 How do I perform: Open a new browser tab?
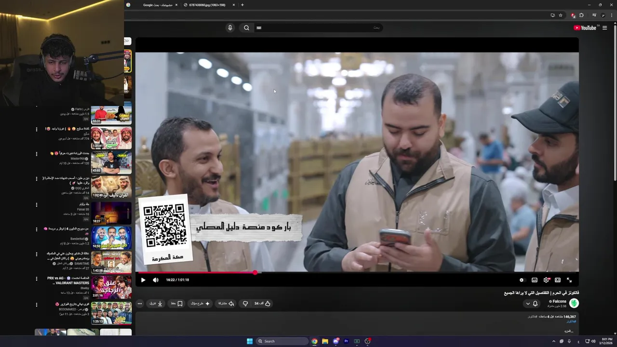[x=242, y=5]
